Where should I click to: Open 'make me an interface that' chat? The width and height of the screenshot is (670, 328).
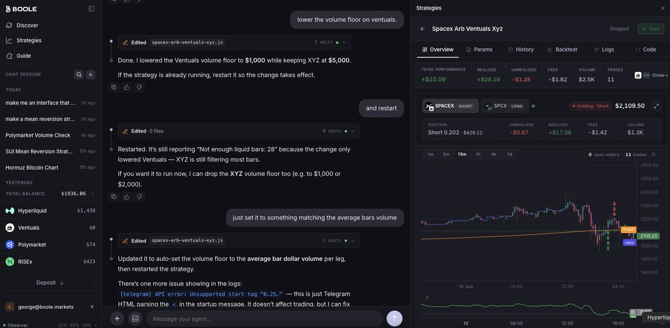click(x=51, y=103)
